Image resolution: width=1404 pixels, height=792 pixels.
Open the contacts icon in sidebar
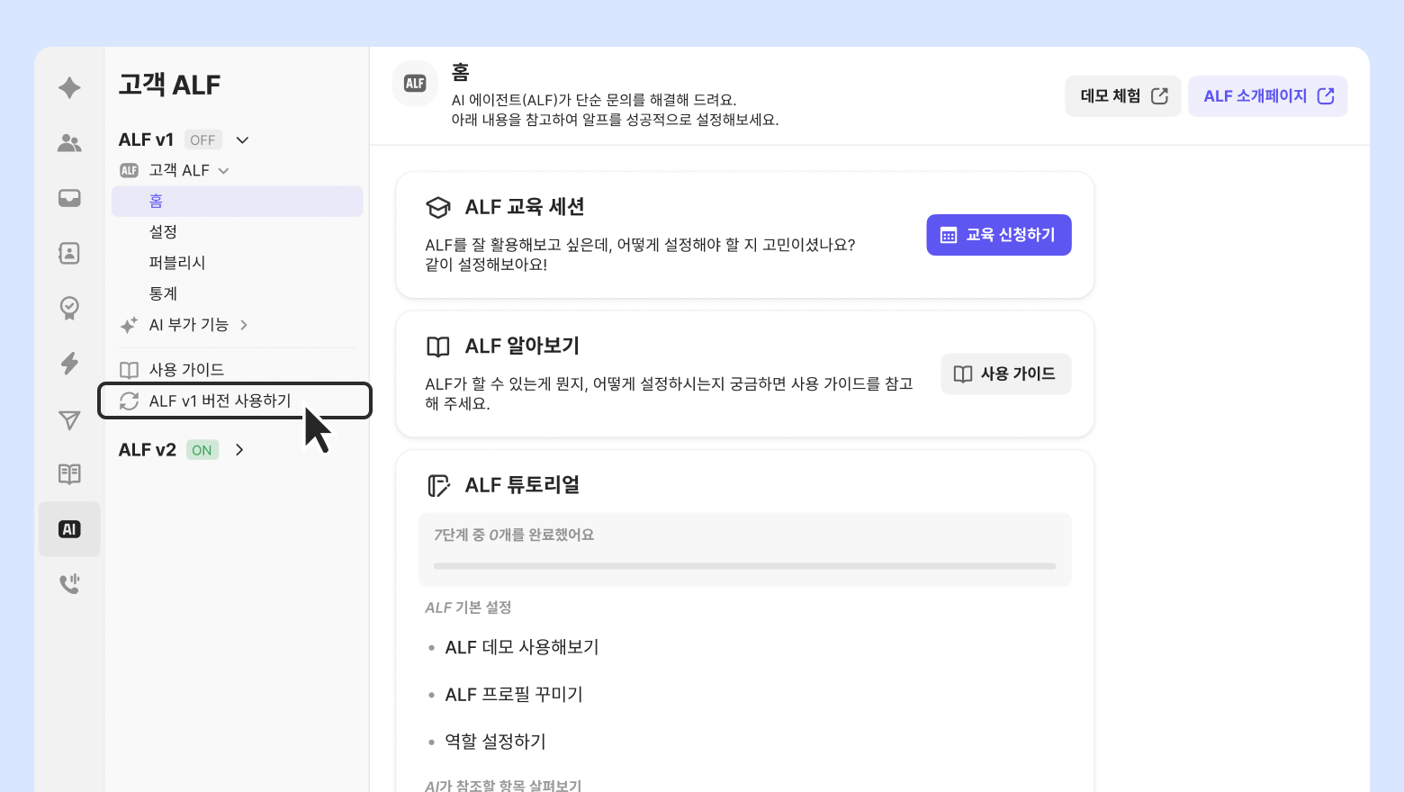coord(69,253)
